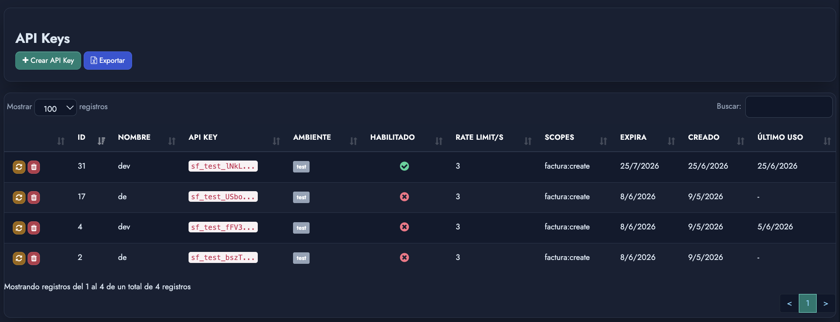
Task: Sort by the actions column arrows
Action: 61,141
